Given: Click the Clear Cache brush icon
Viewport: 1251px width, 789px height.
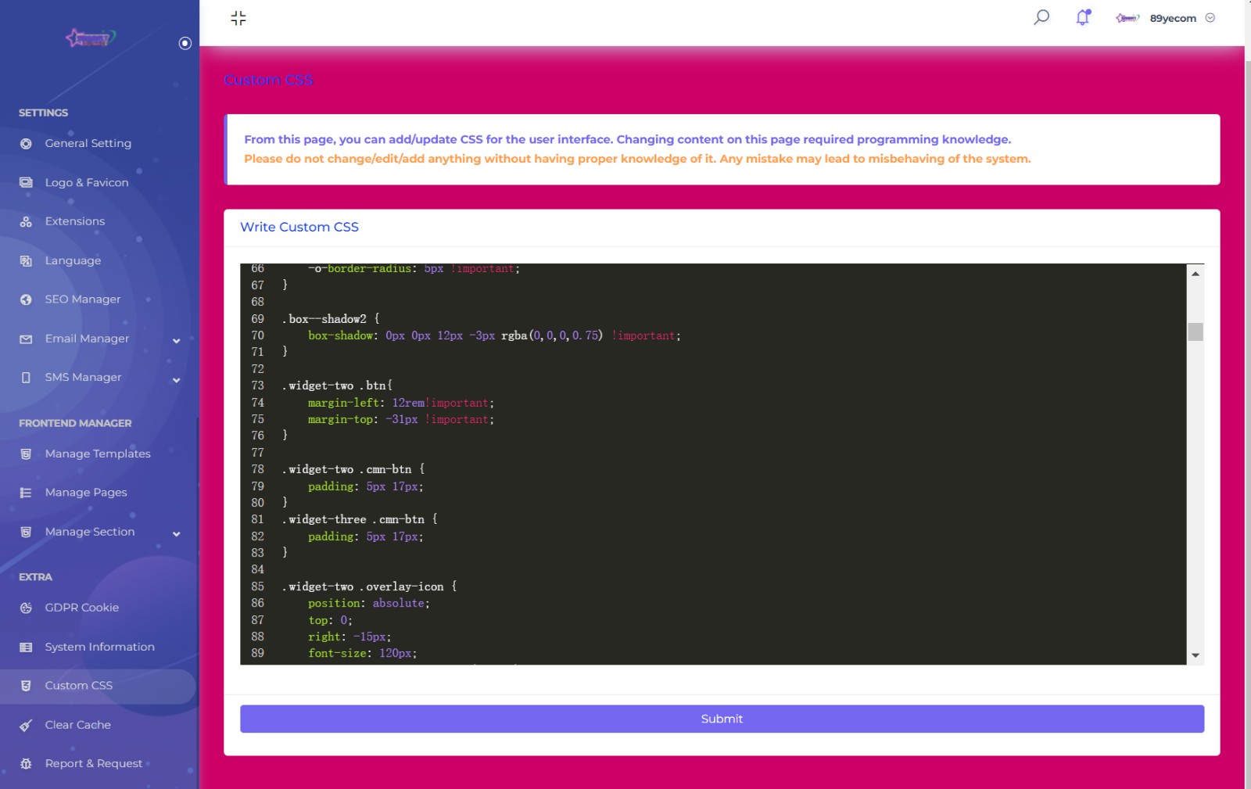Looking at the screenshot, I should coord(26,726).
